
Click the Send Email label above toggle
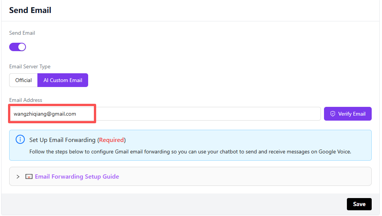pyautogui.click(x=22, y=33)
